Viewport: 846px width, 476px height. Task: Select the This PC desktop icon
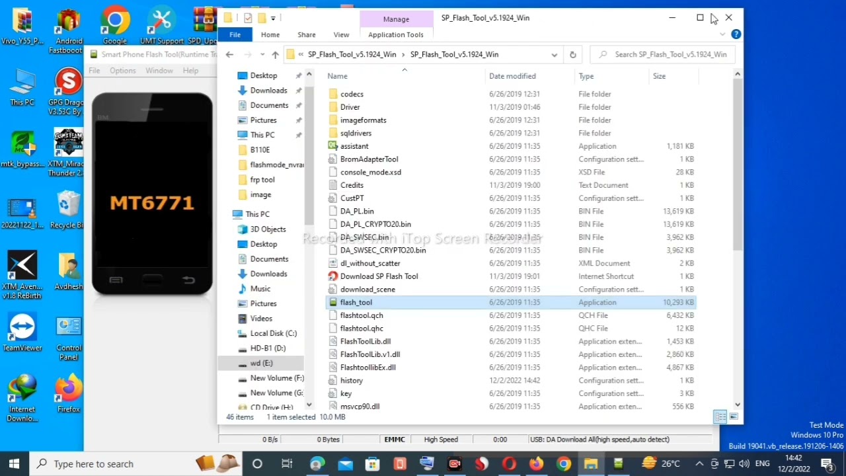tap(22, 87)
